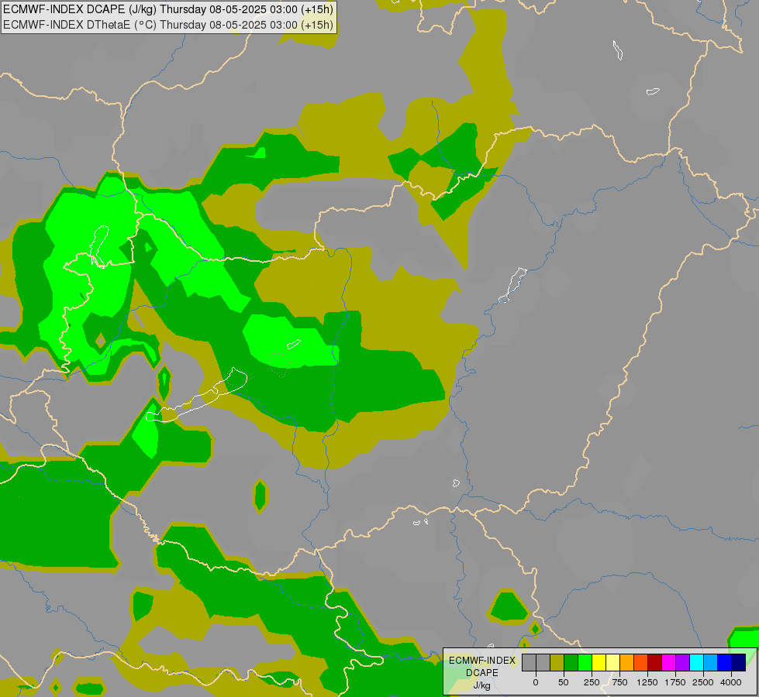Pick the light blue legend swatch
Viewport: 759px width, 697px height.
coord(711,662)
